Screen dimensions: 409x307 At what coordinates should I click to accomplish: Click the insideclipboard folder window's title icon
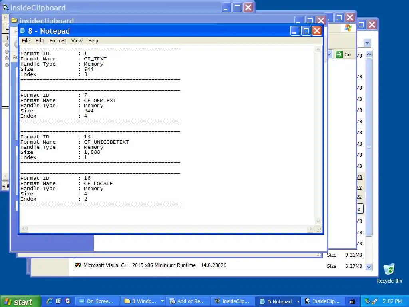tap(14, 20)
